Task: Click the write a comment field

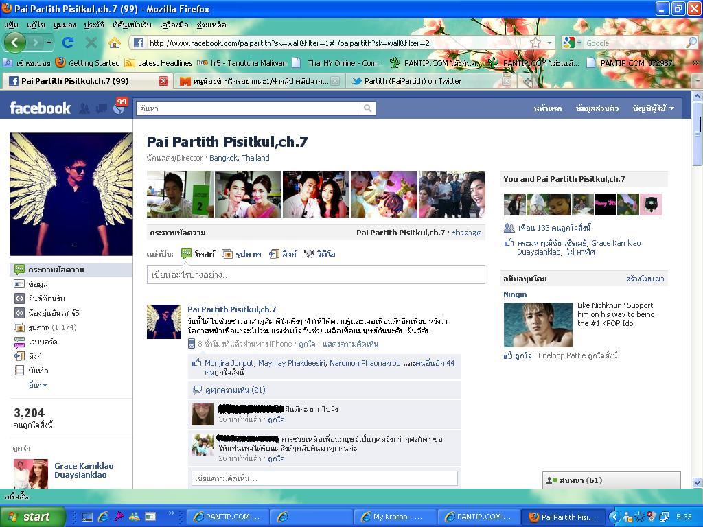Action: 325,478
